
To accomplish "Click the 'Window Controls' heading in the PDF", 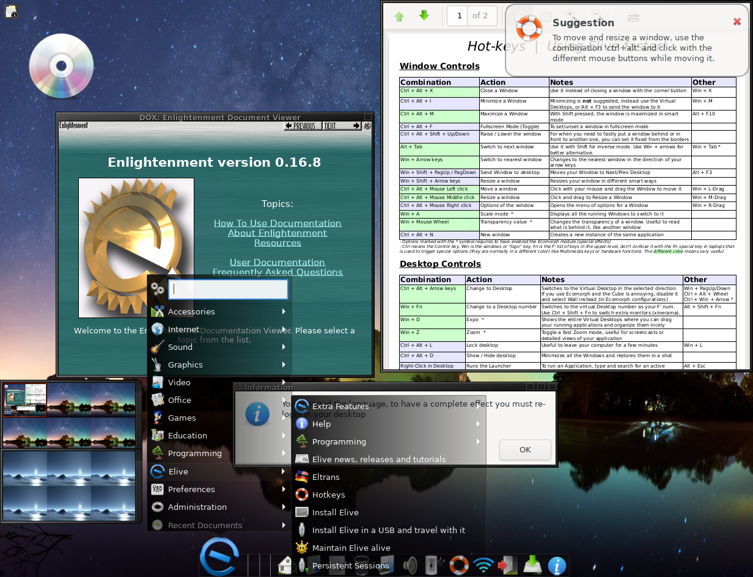I will pyautogui.click(x=439, y=66).
